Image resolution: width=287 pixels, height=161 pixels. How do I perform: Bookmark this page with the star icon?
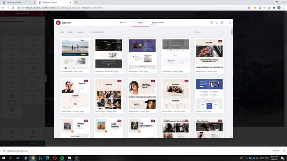249,8
